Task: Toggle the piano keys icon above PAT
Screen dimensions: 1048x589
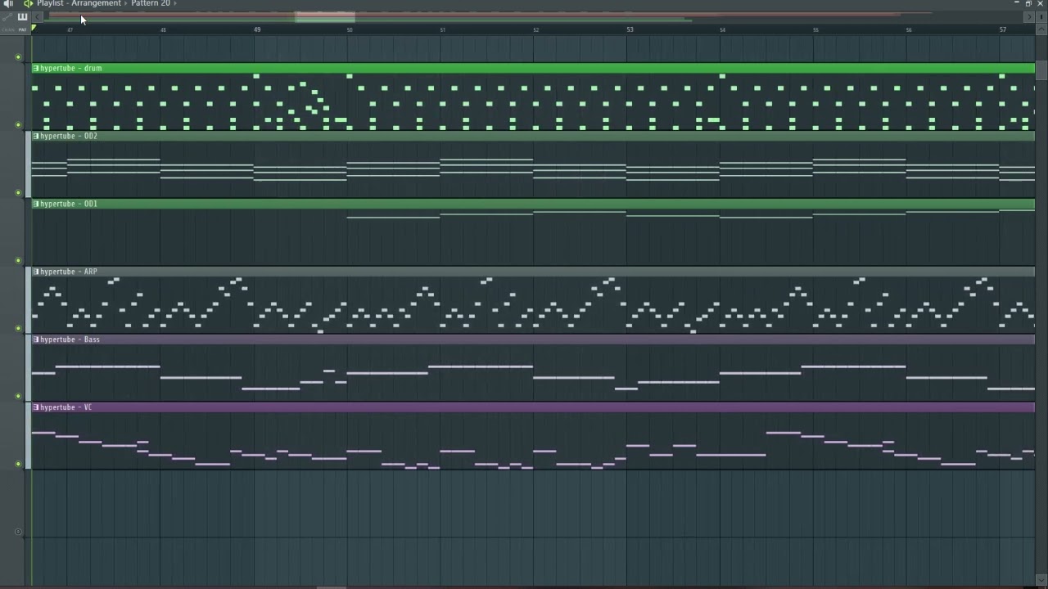Action: 22,17
